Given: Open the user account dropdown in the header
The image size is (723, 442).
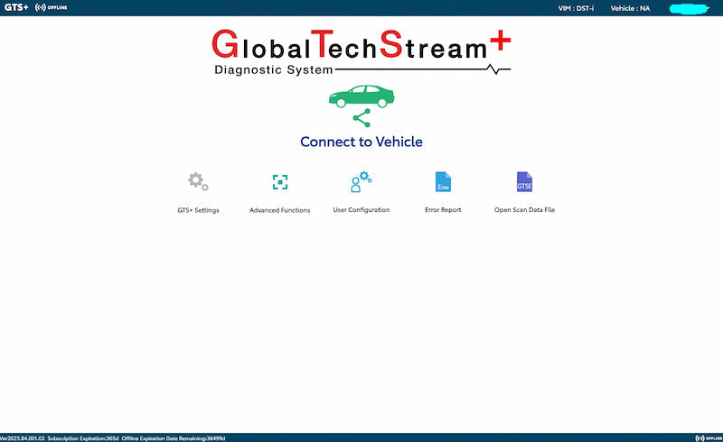Looking at the screenshot, I should [x=689, y=9].
